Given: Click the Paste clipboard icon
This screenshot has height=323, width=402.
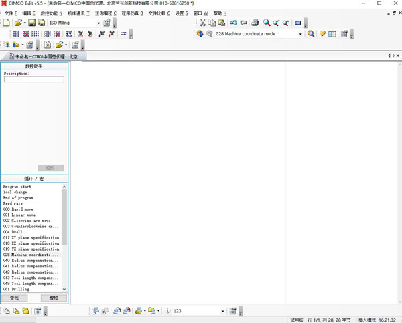Looking at the screenshot, I should (x=222, y=23).
